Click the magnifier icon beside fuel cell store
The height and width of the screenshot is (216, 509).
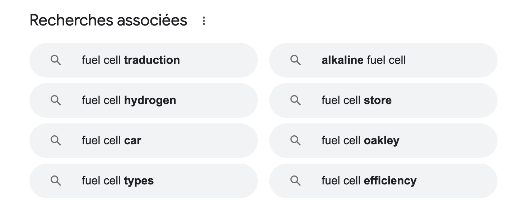coord(295,100)
